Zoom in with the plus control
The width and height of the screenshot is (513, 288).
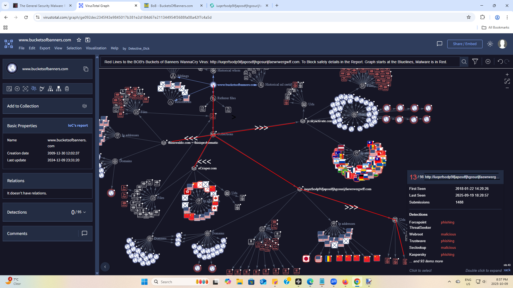click(507, 75)
